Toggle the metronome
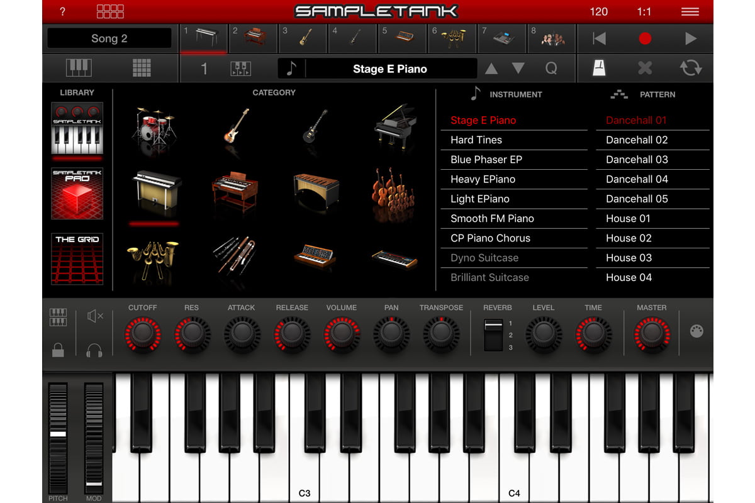Image resolution: width=755 pixels, height=503 pixels. pyautogui.click(x=599, y=68)
